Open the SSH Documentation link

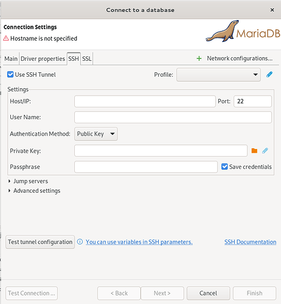click(250, 242)
